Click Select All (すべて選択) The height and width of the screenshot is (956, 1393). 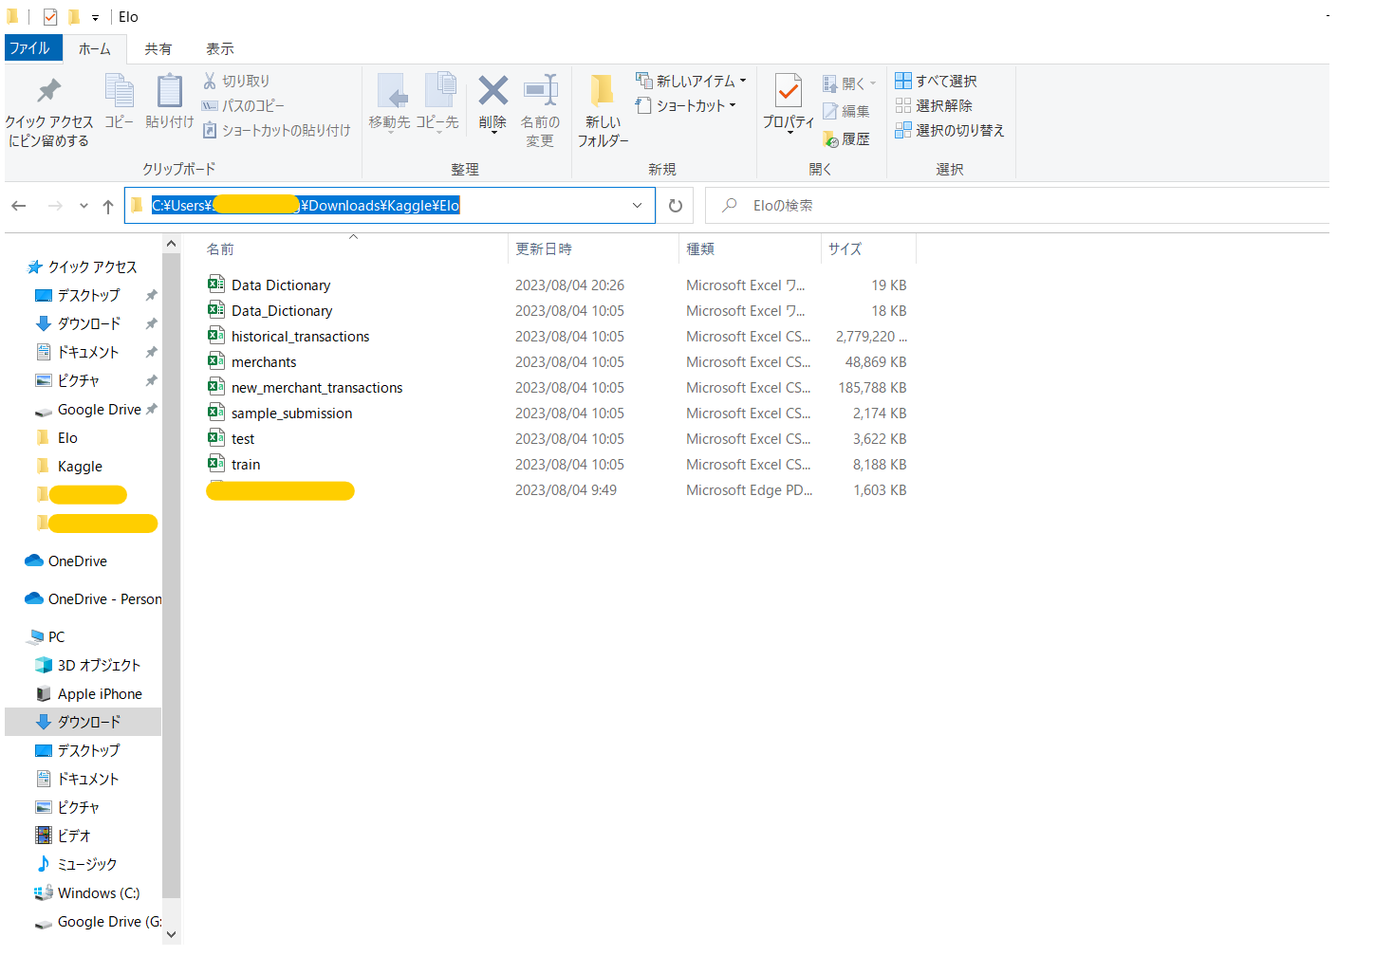(937, 81)
